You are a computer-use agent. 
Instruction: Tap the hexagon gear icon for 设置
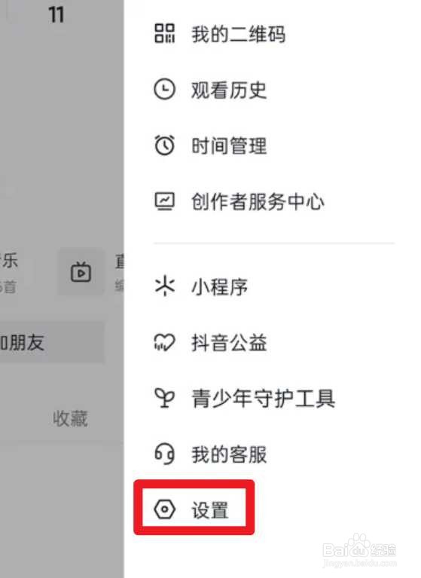coord(164,509)
